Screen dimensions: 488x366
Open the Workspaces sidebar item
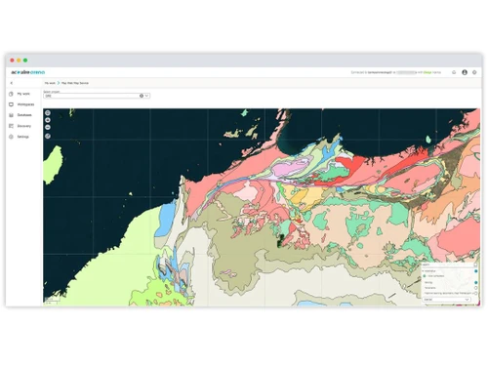coord(21,104)
